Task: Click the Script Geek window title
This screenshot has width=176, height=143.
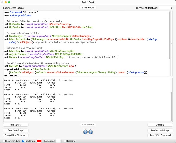Action: 88,2
